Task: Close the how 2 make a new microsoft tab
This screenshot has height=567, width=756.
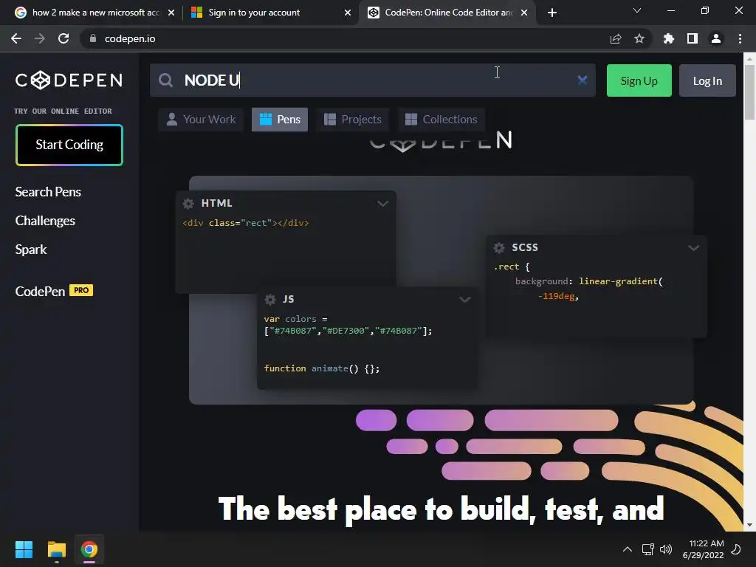Action: [171, 13]
